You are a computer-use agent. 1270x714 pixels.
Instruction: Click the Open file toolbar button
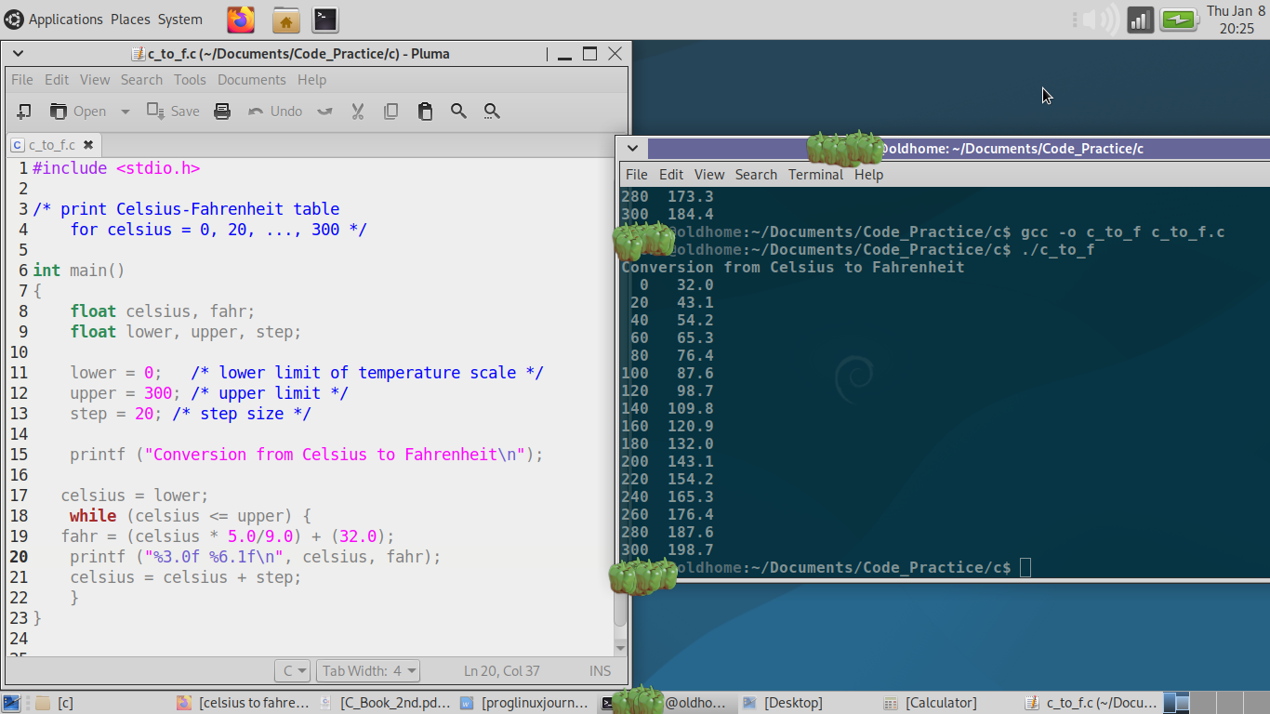78,112
